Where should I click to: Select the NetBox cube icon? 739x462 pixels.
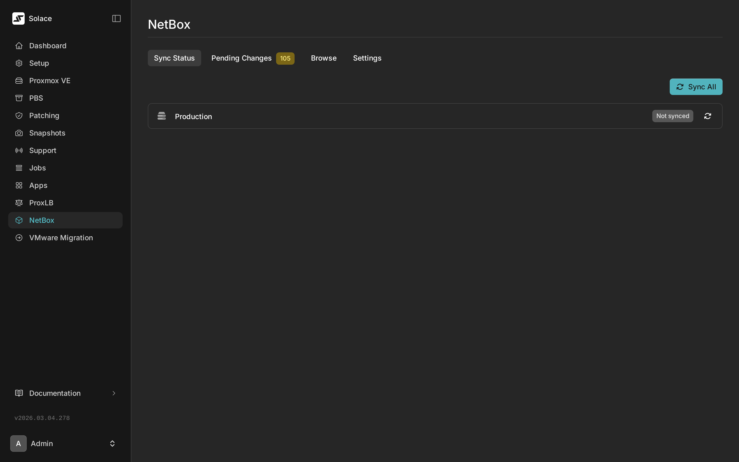[19, 220]
